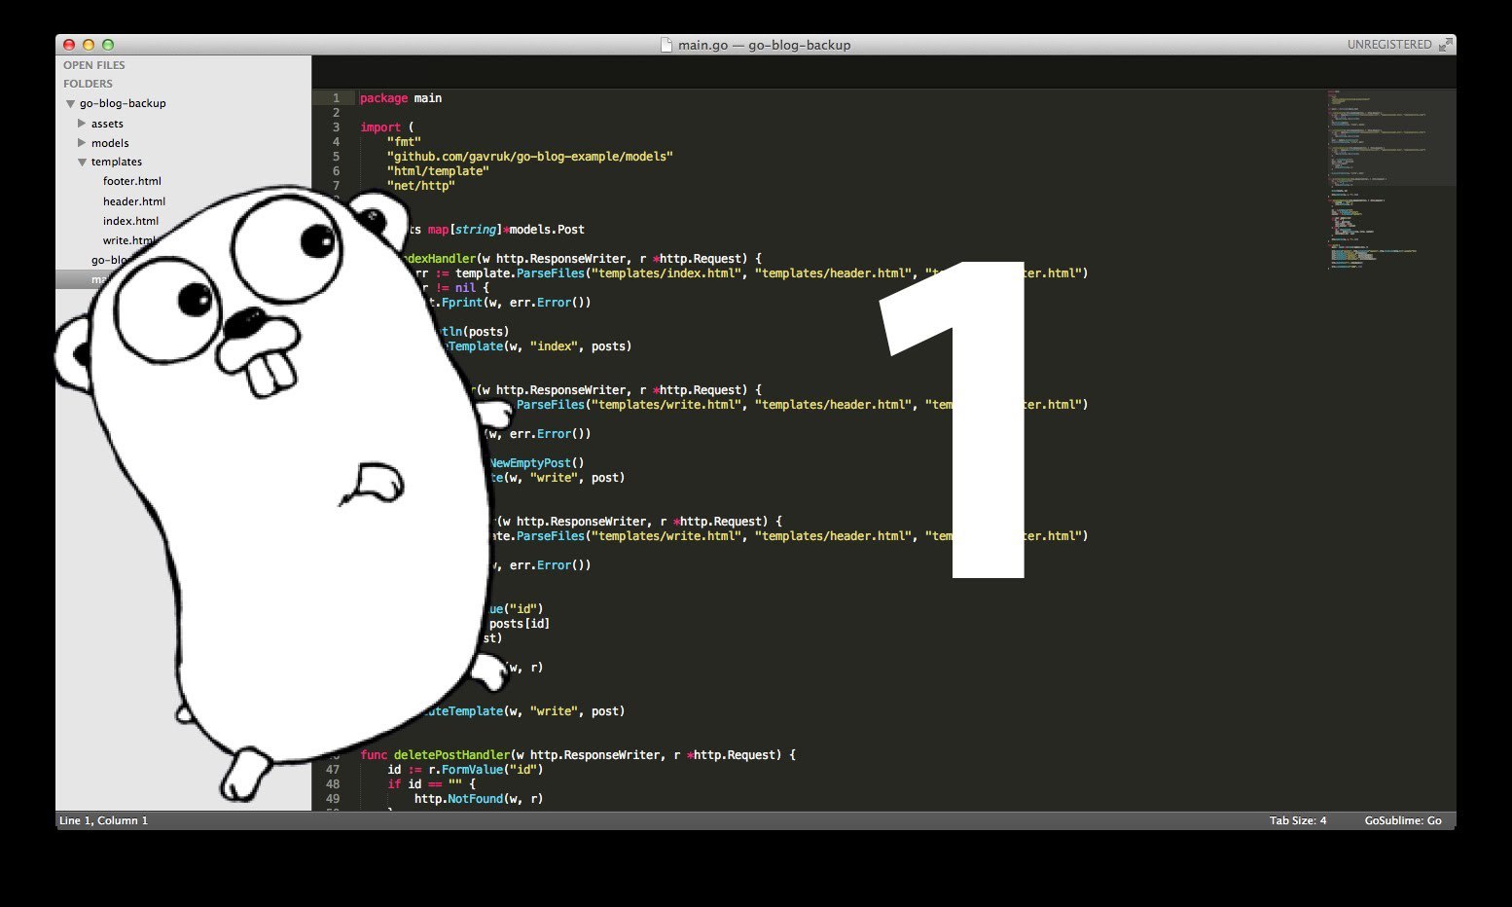The height and width of the screenshot is (907, 1512).
Task: Click the "fmt" import string
Action: point(404,142)
